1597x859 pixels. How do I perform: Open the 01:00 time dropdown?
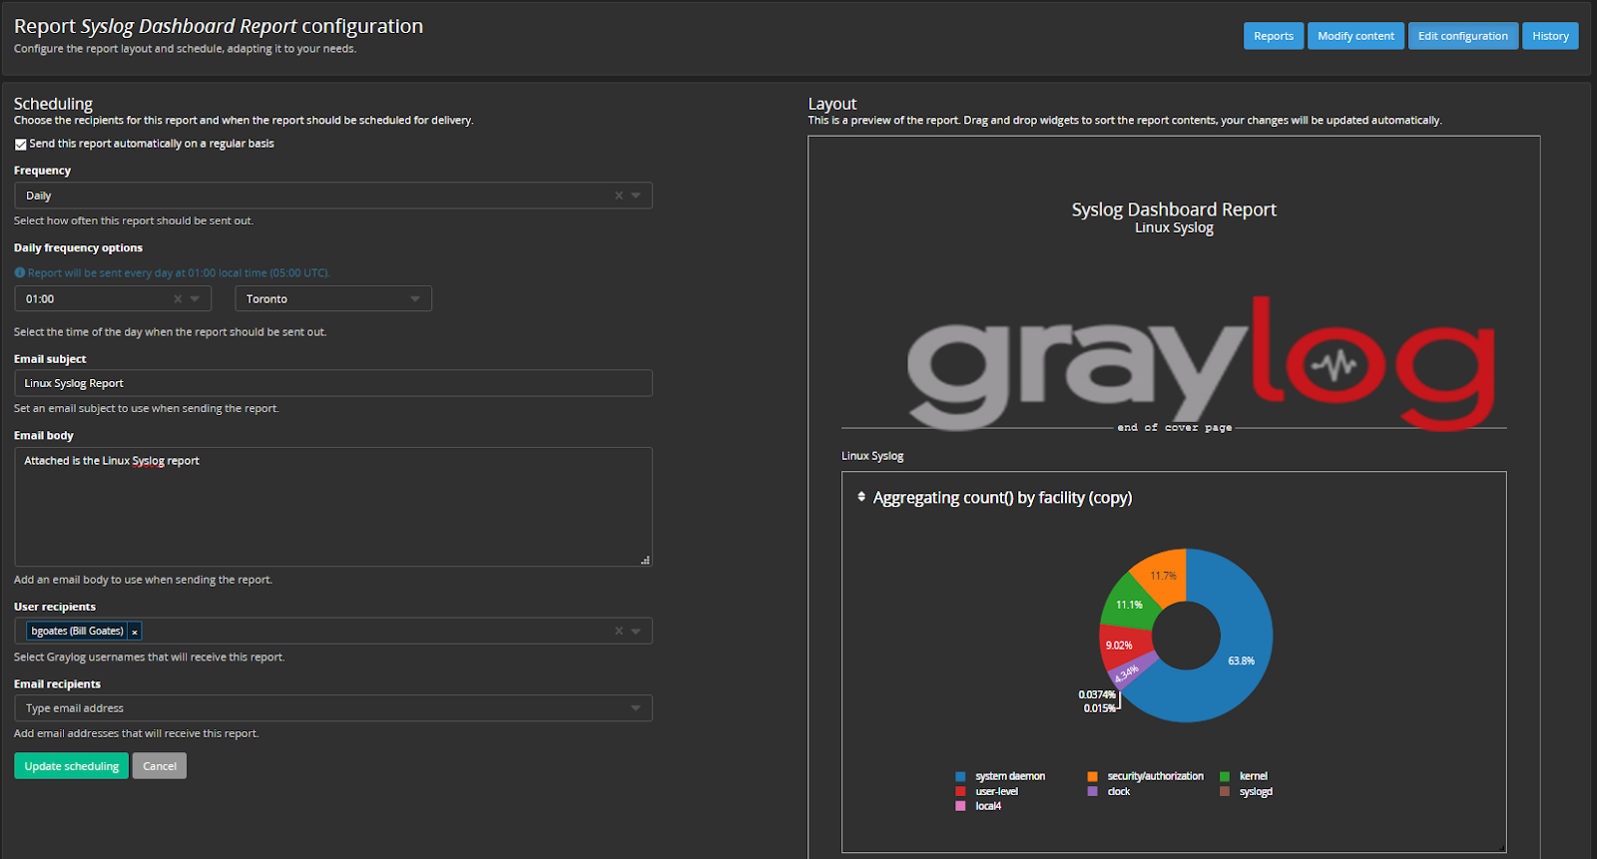click(196, 299)
